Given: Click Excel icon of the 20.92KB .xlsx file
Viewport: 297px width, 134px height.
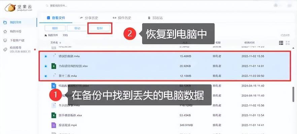Looking at the screenshot, I should point(54,66).
